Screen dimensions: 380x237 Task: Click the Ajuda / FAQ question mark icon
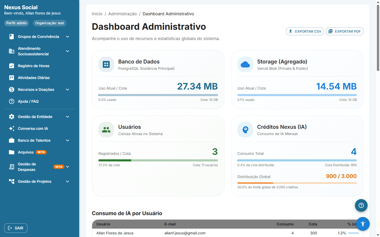pos(12,101)
